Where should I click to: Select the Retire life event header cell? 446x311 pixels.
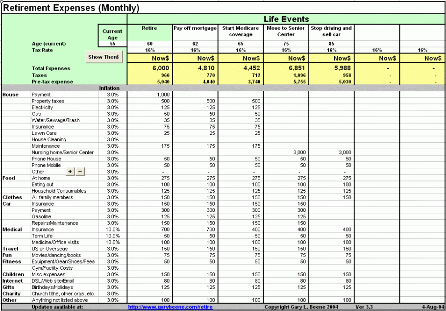click(x=149, y=32)
